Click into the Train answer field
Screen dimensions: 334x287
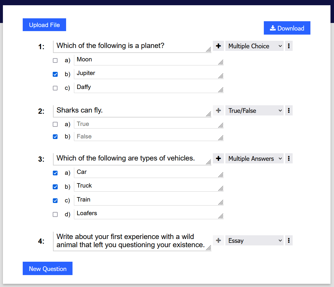[149, 200]
